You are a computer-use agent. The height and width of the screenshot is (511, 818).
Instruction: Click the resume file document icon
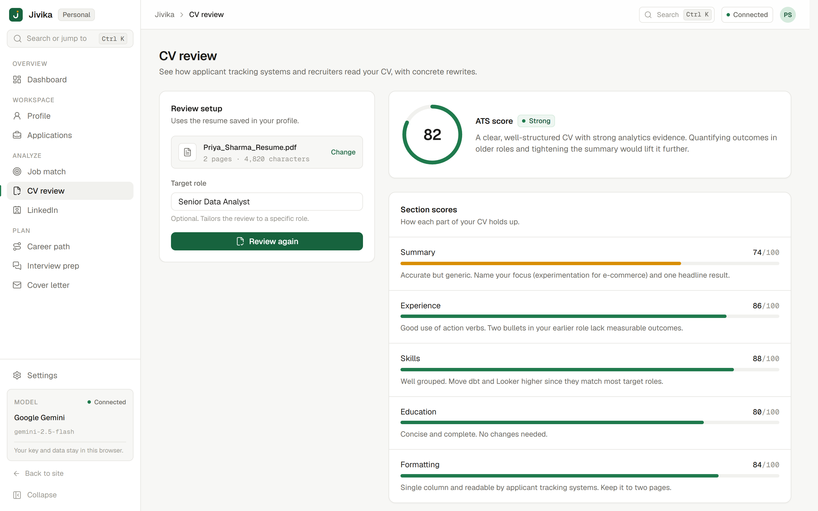[x=187, y=152]
